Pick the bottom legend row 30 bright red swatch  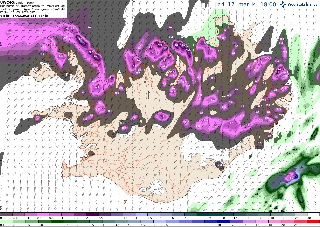[313, 221]
